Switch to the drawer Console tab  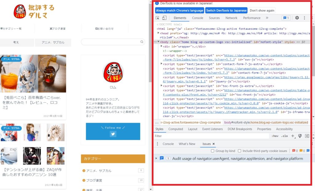[x=168, y=144]
